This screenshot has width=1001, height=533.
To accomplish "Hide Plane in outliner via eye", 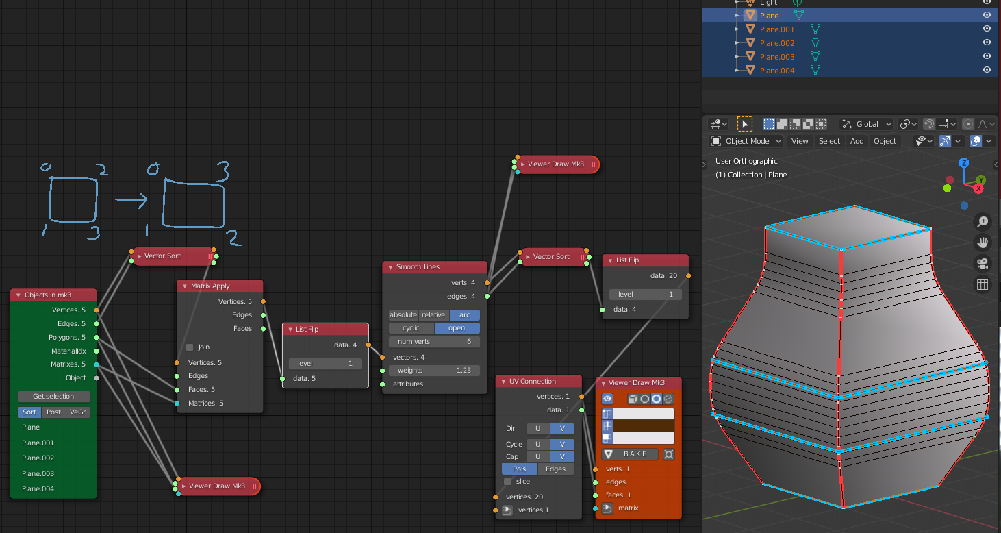I will click(987, 15).
